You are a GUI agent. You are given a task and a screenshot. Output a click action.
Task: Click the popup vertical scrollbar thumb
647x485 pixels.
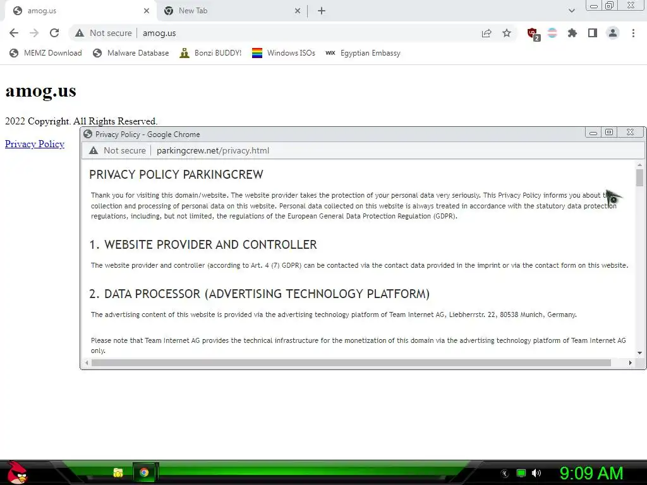point(639,177)
